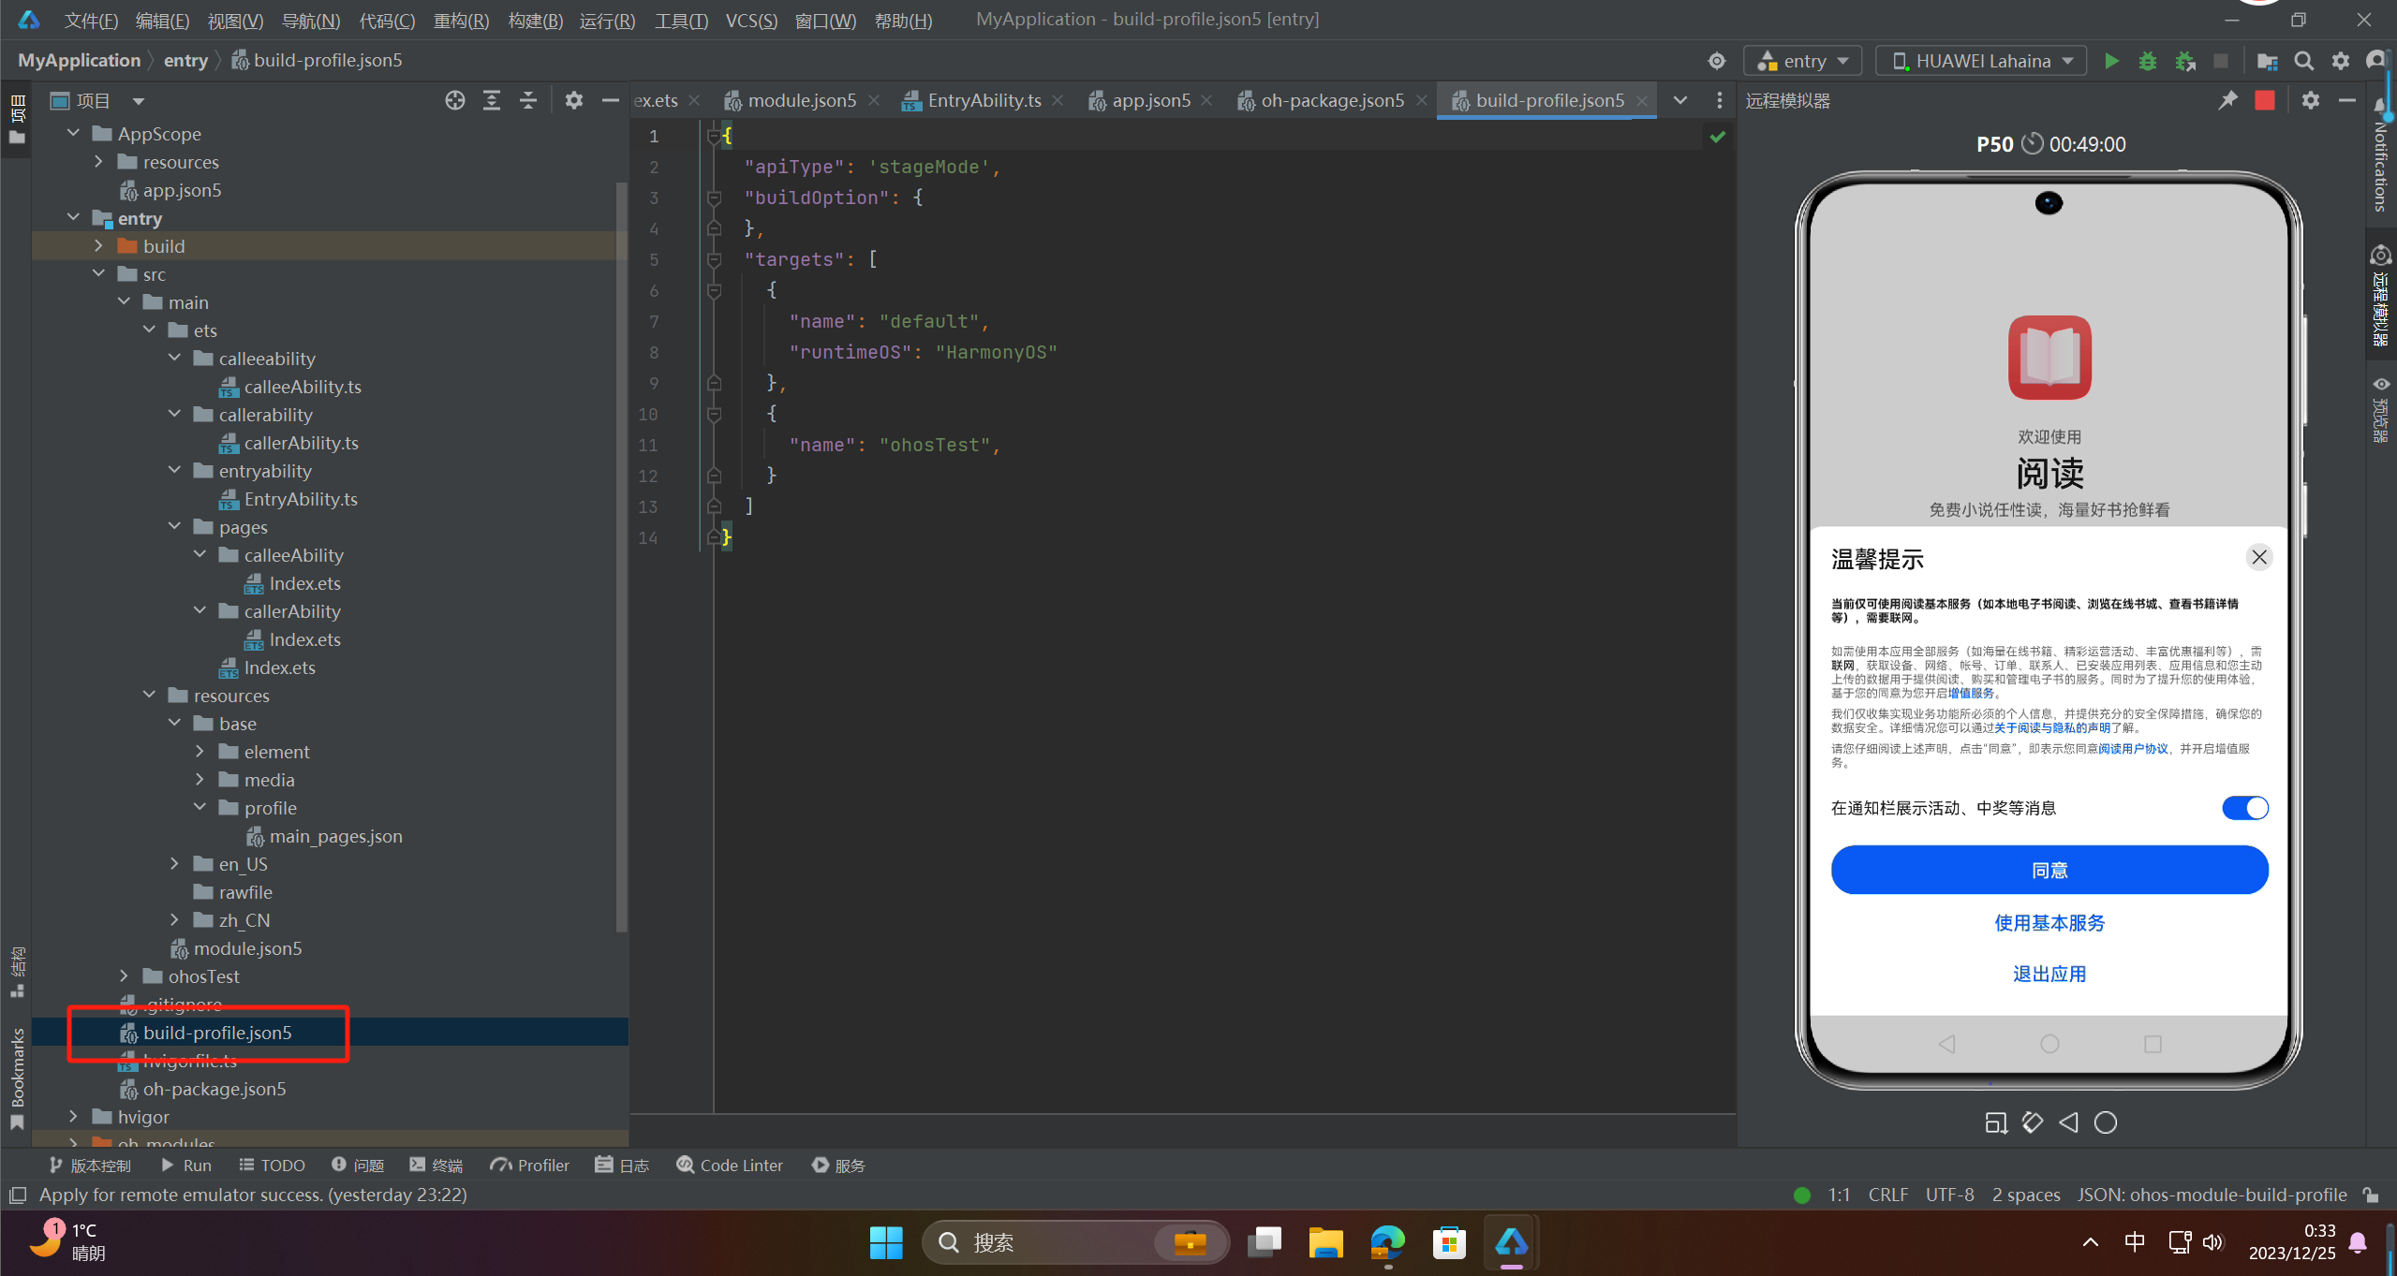Switch to the module.json5 tab

(x=802, y=100)
